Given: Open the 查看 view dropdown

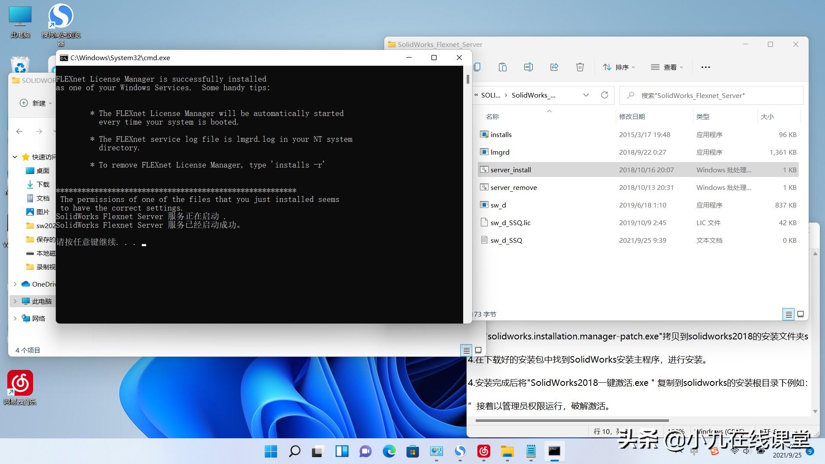Looking at the screenshot, I should pyautogui.click(x=667, y=67).
